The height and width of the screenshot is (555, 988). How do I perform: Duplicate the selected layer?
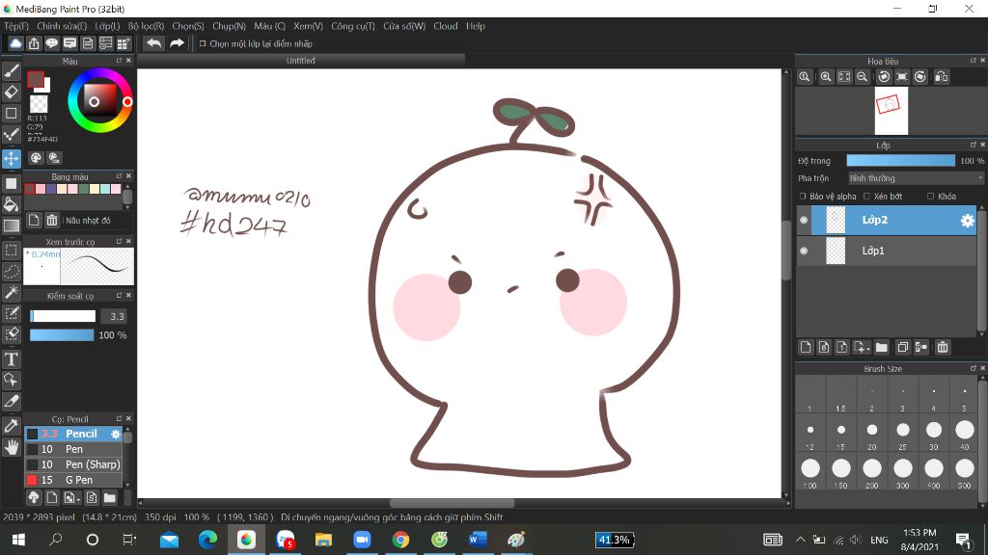[902, 347]
